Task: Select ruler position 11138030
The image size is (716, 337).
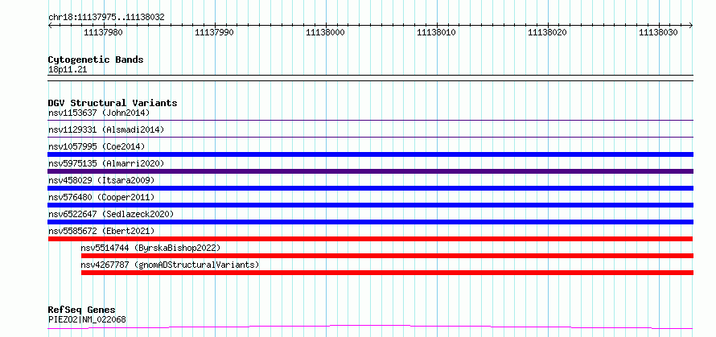Action: (658, 32)
